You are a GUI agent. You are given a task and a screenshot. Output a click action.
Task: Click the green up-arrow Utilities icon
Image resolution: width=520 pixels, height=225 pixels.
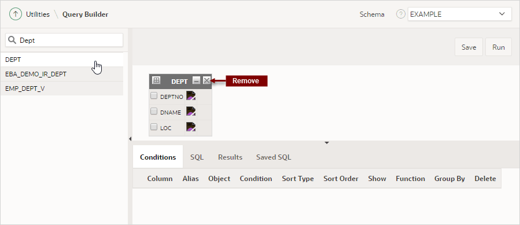click(x=15, y=14)
